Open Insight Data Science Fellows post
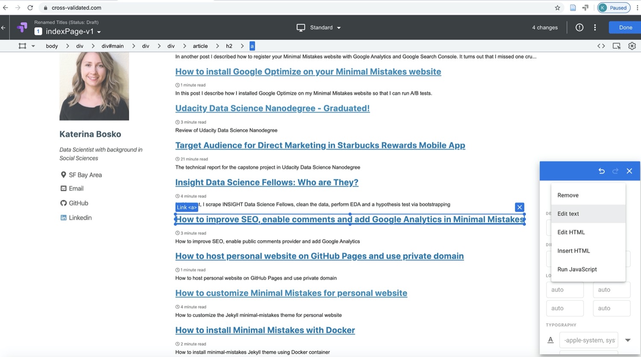 [267, 182]
